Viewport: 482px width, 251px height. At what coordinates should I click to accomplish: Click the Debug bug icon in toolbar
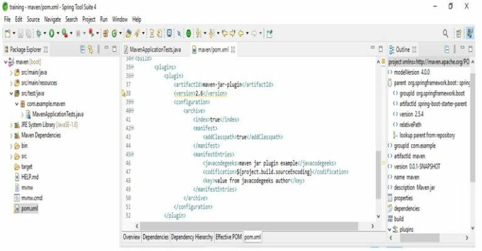click(x=39, y=33)
